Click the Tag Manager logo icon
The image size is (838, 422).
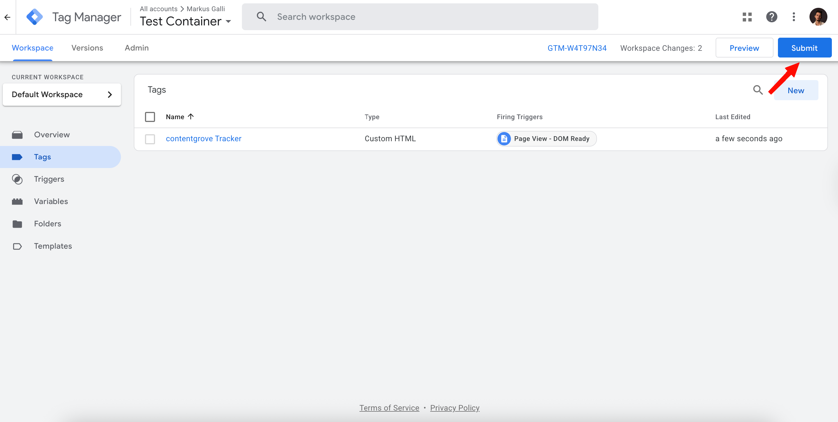(x=34, y=17)
